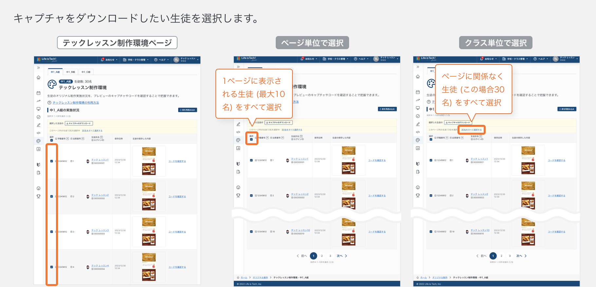Open ヘルプ dropdown in right screenshot header
The image size is (596, 287).
(541, 59)
